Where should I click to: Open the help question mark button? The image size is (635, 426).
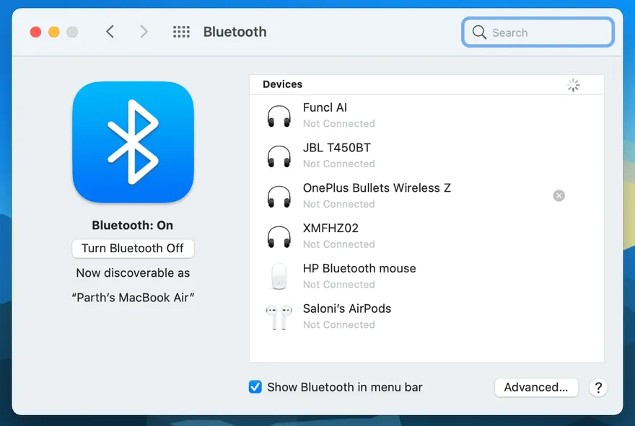[597, 387]
